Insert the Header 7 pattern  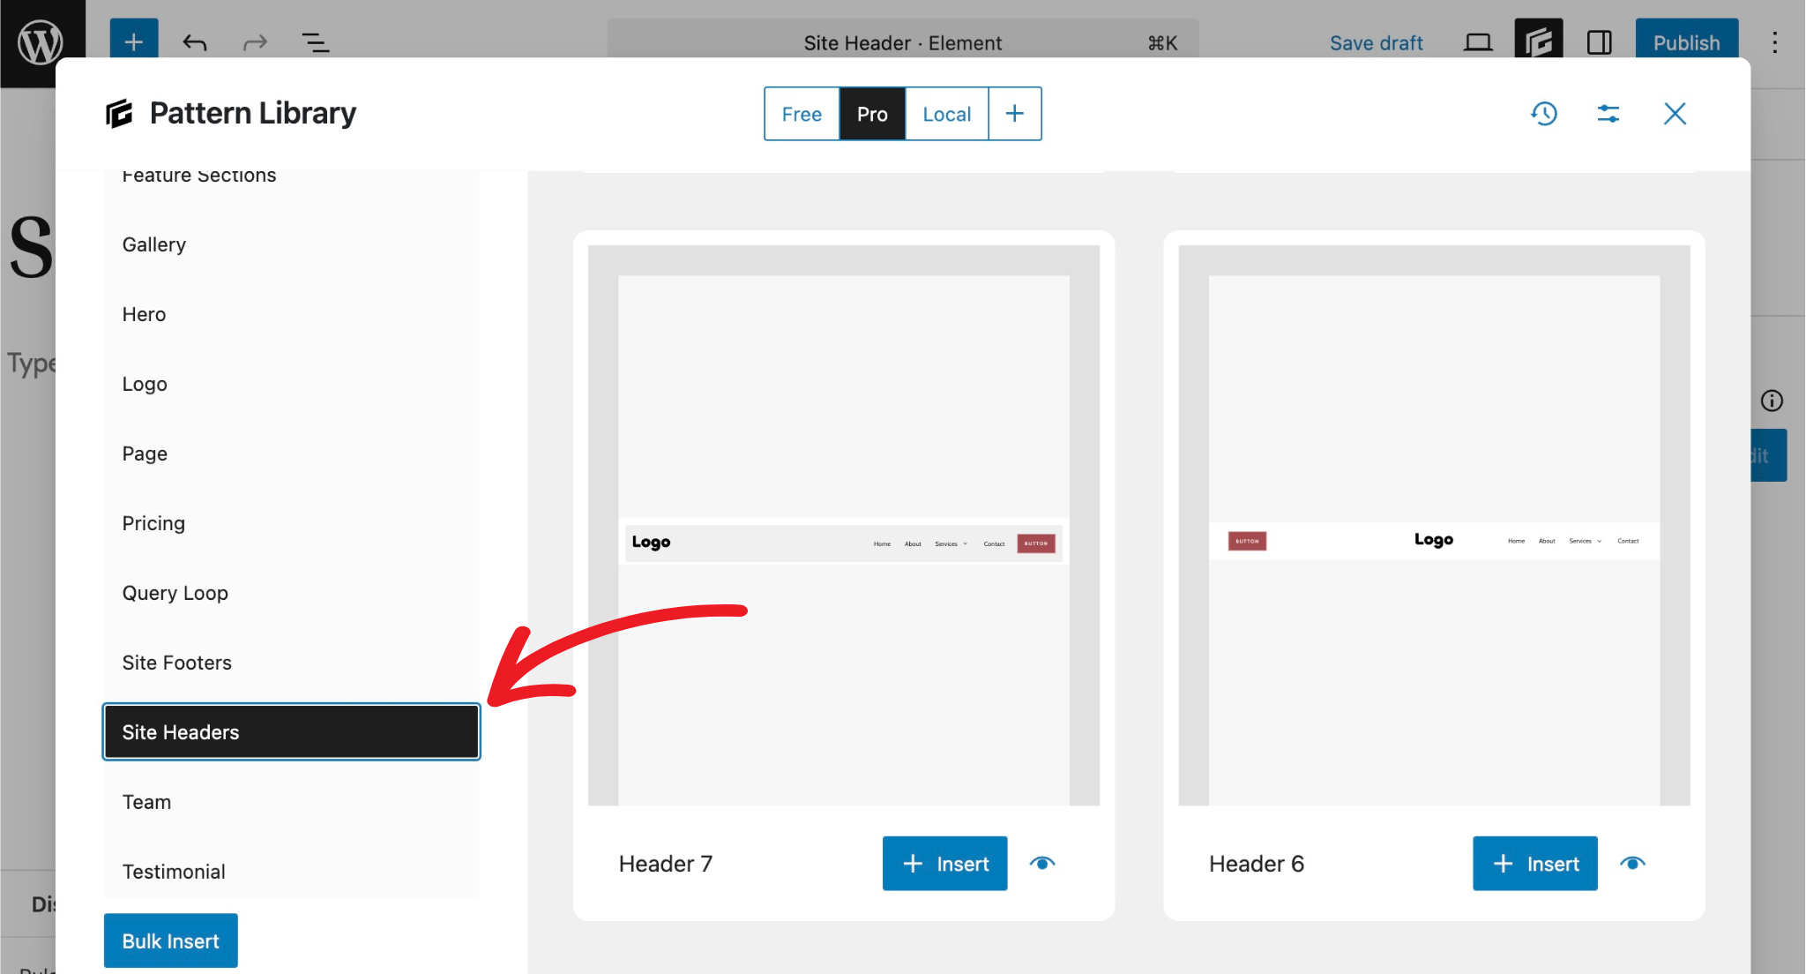(944, 864)
